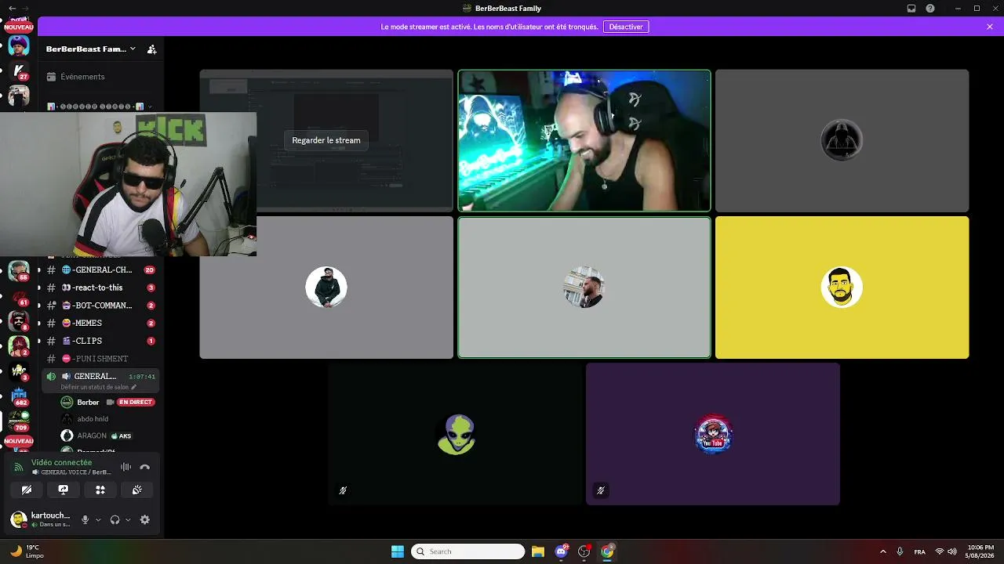Click the FRA language indicator
1004x564 pixels.
point(919,551)
